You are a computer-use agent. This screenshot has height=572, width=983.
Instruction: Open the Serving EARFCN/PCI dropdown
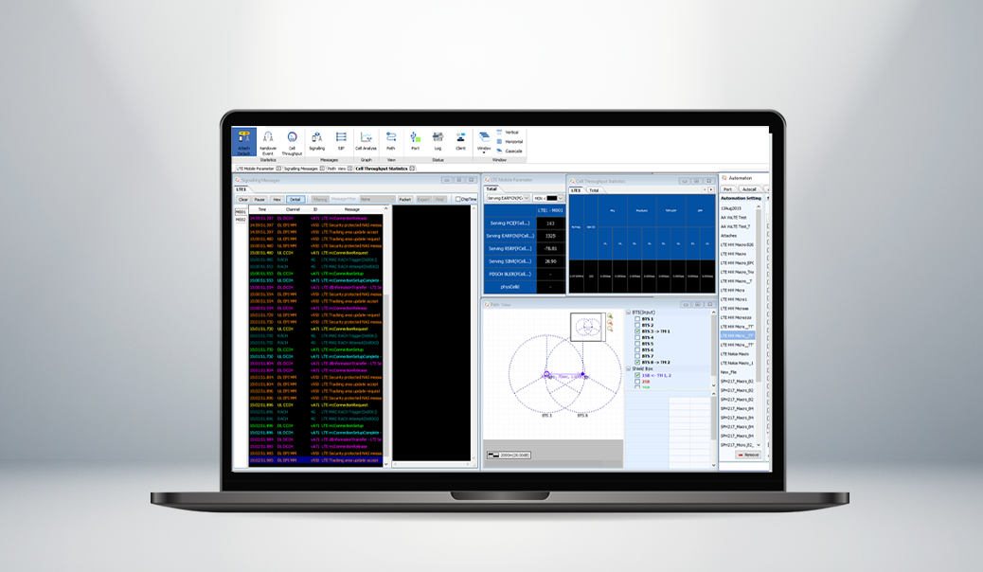coord(508,198)
